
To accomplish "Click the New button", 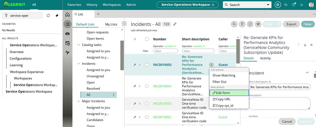I will tap(308, 24).
